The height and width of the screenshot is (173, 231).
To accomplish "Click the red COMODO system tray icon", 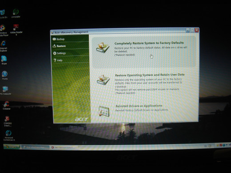I will 221,145.
